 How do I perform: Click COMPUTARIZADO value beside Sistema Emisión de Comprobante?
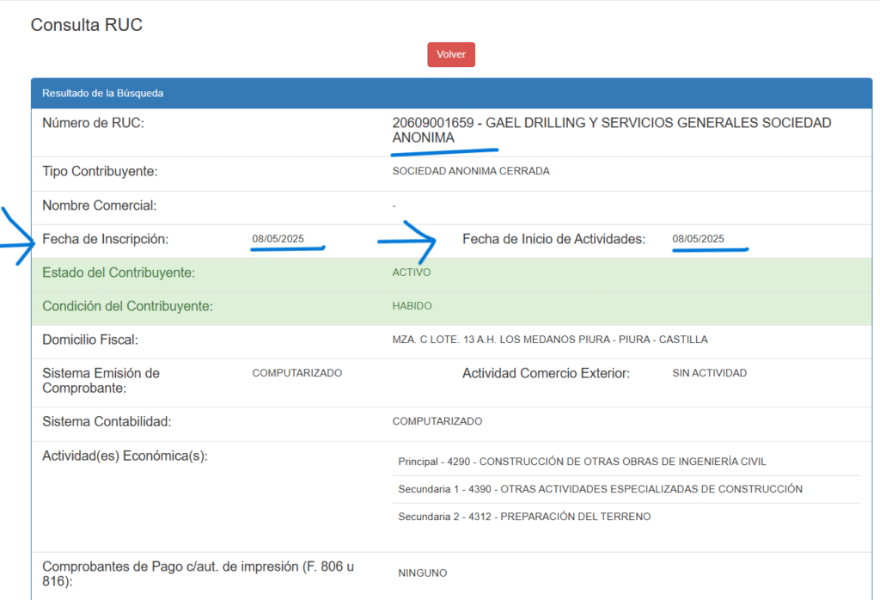(296, 373)
